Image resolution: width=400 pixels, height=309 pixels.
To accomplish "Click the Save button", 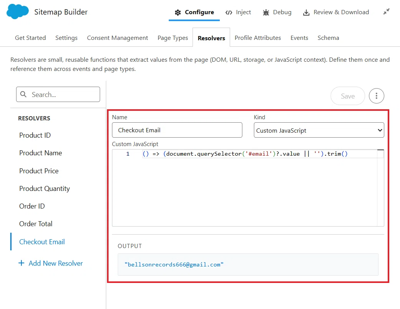I will pos(348,96).
